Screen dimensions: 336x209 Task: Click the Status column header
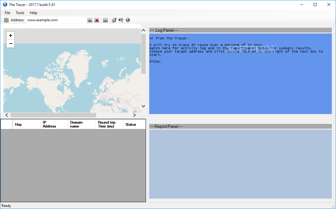pyautogui.click(x=134, y=124)
